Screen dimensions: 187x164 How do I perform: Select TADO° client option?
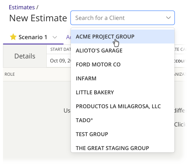point(122,120)
